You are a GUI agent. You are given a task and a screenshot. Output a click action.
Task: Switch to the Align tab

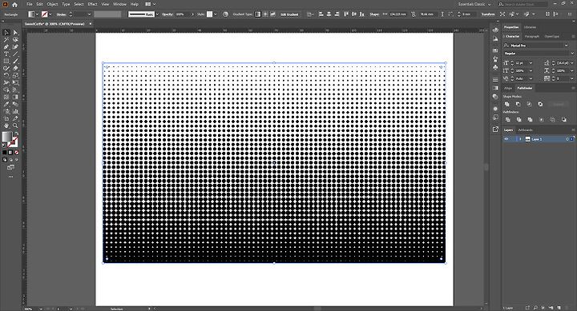click(x=508, y=88)
